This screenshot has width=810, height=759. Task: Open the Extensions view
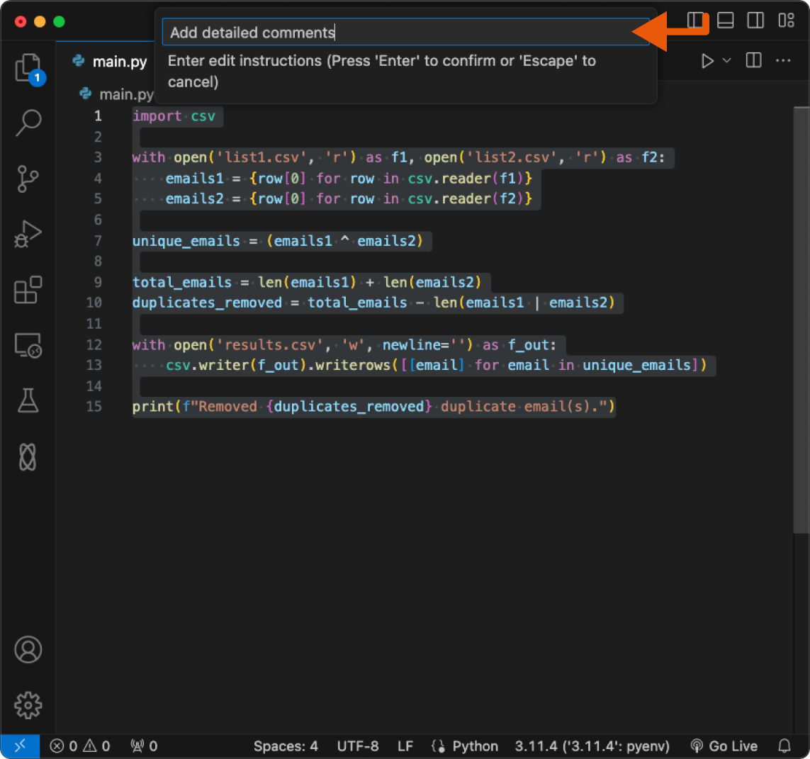point(28,289)
